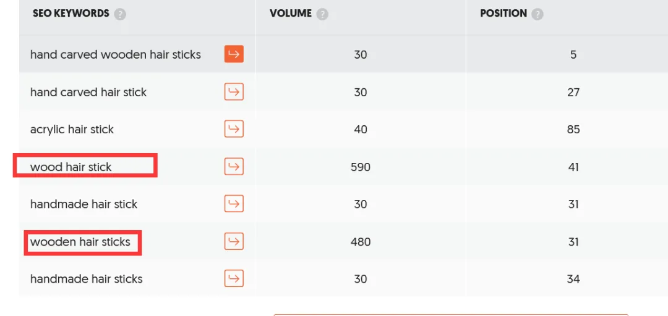The width and height of the screenshot is (668, 316).
Task: Click arrow icon next to handmade hair sticks
Action: click(x=234, y=278)
